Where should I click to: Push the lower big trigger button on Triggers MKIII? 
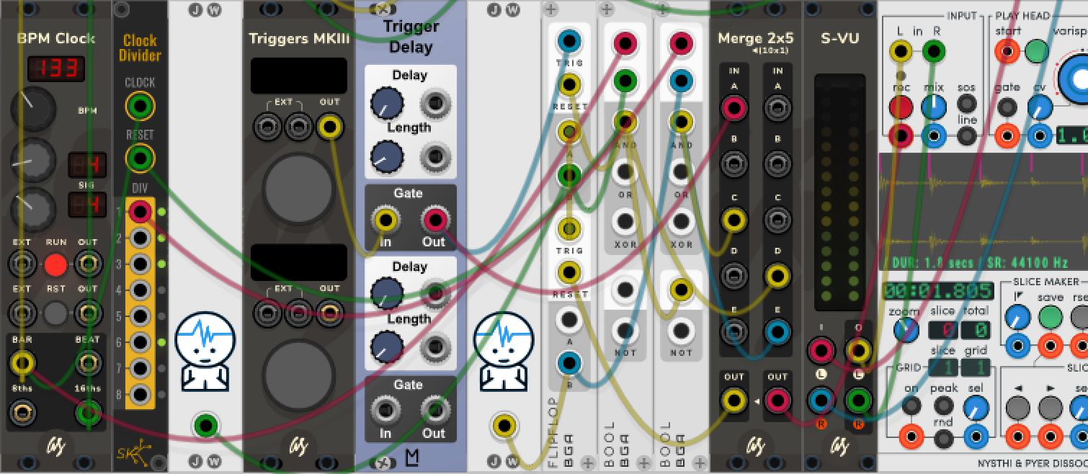pos(298,375)
